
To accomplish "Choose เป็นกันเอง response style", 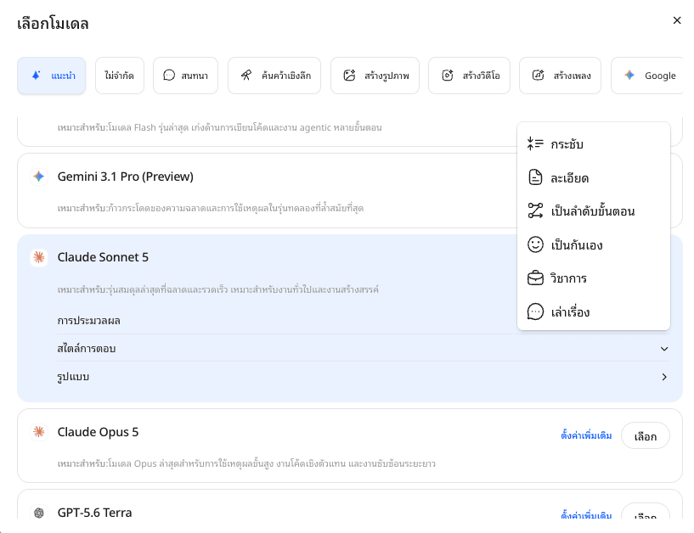I will point(594,244).
